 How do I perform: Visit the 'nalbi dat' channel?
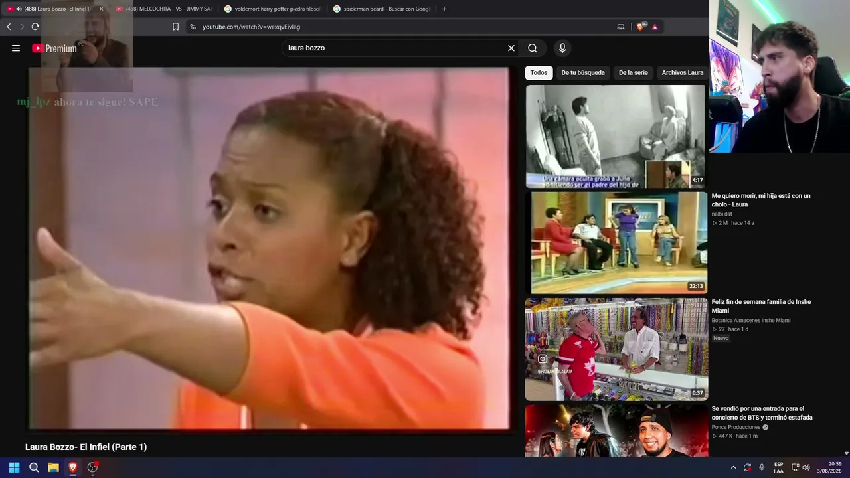(722, 214)
